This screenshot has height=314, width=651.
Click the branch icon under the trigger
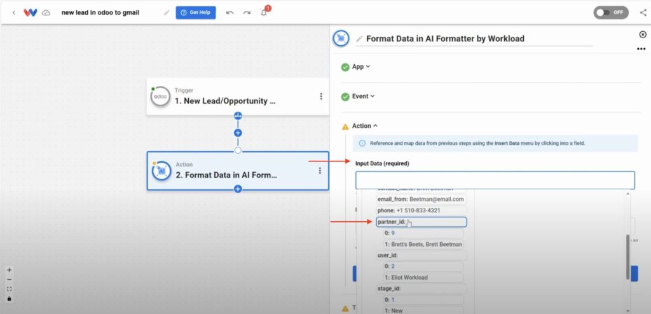tap(238, 116)
